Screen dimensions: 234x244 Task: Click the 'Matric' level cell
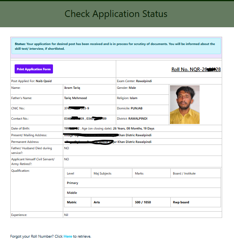pos(77,202)
